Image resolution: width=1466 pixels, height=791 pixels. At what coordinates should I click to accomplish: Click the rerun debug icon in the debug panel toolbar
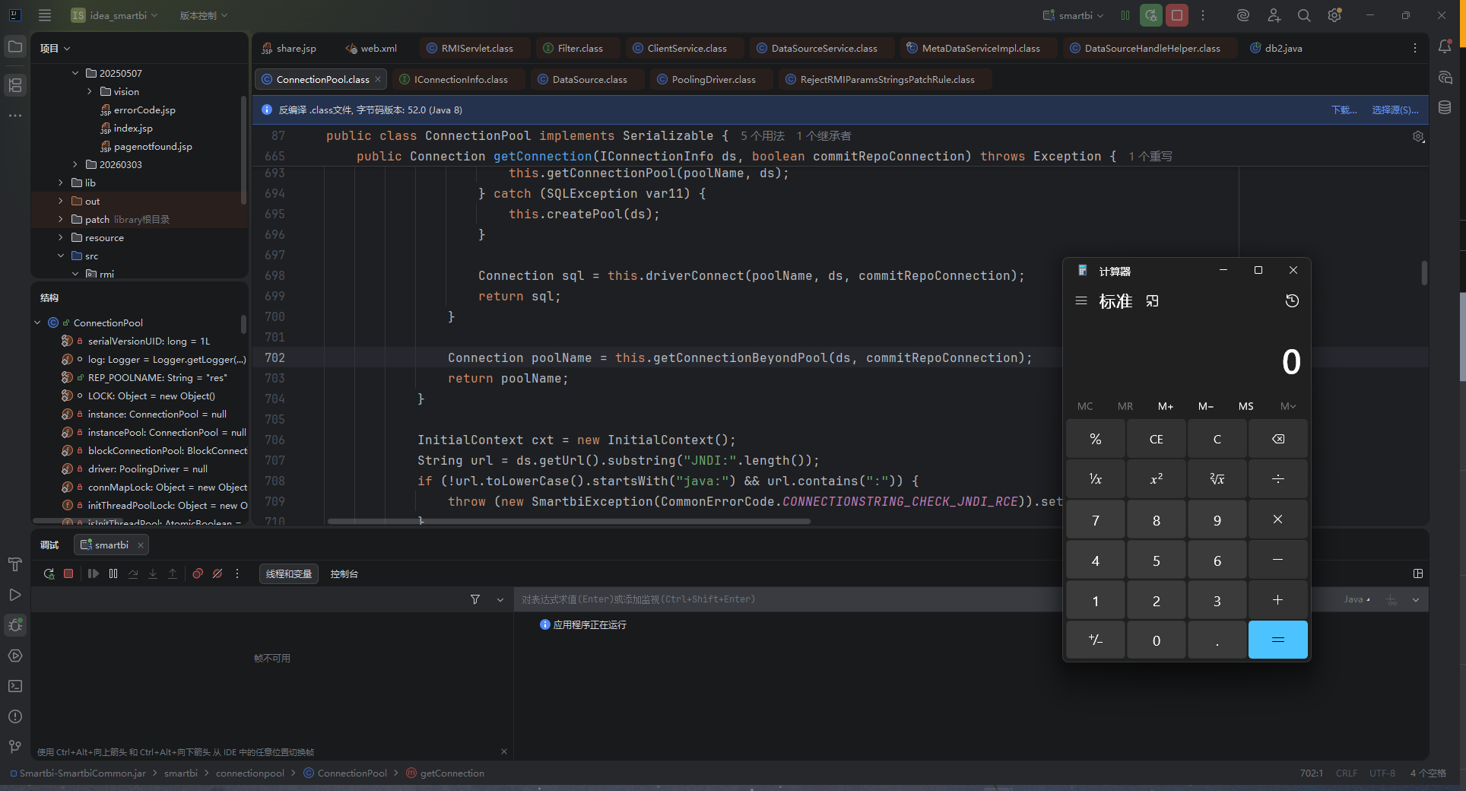pos(49,573)
